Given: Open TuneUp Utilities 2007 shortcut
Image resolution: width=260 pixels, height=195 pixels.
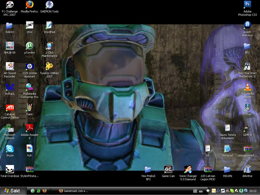Looking at the screenshot, I should pos(50,70).
